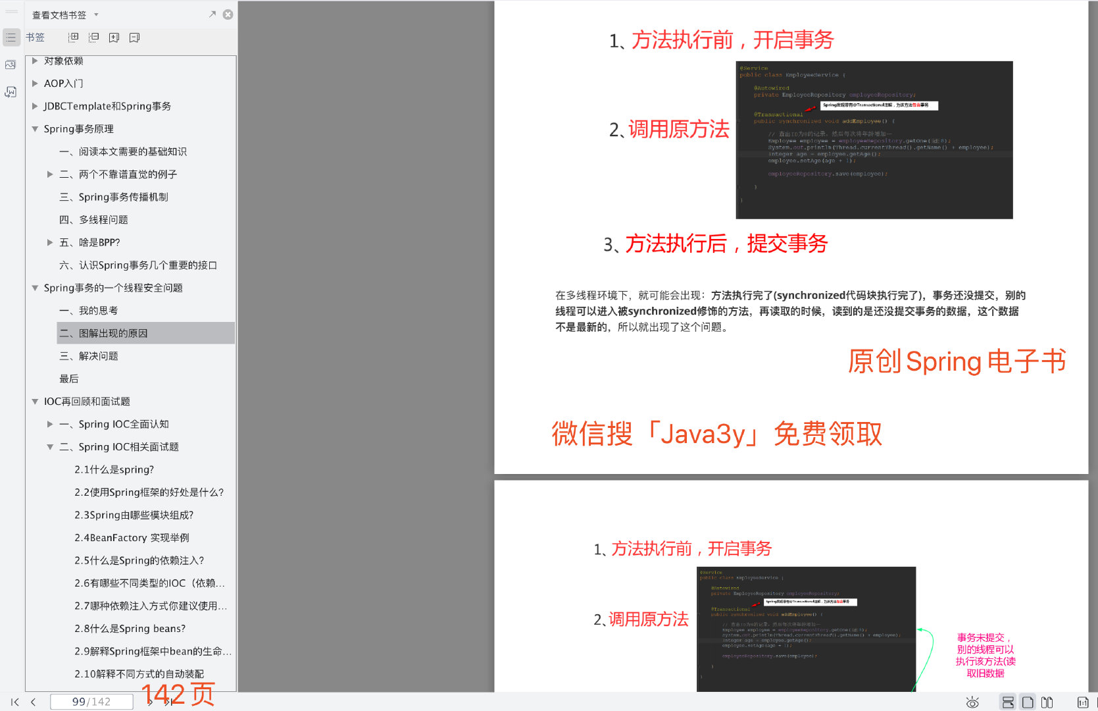Viewport: 1098px width, 711px height.
Task: Go to 2.1什么是spring? bookmark
Action: tap(114, 469)
